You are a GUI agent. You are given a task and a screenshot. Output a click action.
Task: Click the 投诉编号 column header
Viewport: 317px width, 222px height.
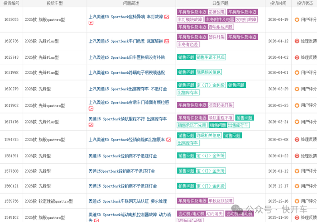coord(11,3)
